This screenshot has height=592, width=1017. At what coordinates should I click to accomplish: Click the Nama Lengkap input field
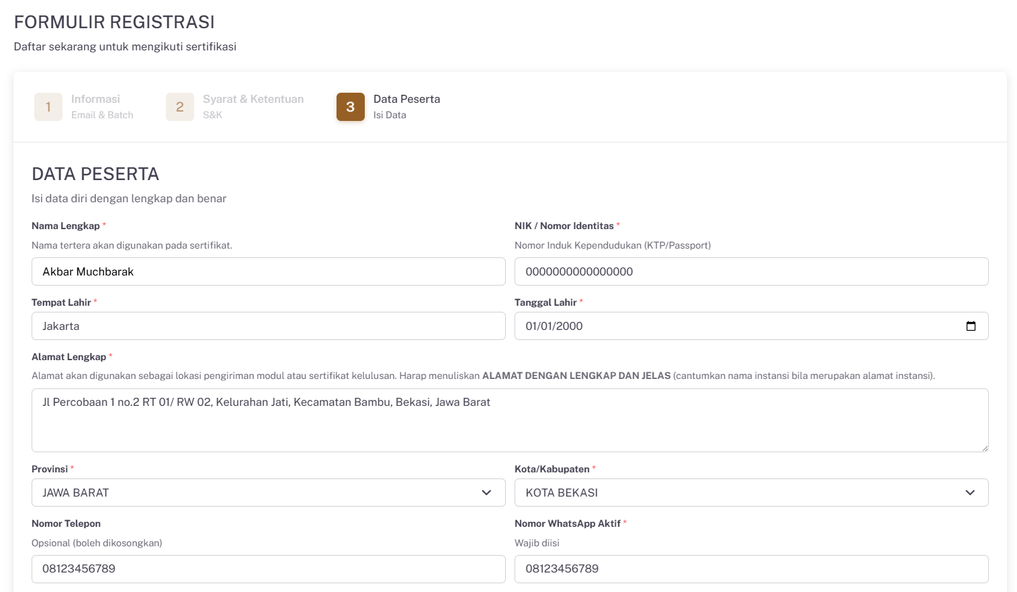[268, 271]
